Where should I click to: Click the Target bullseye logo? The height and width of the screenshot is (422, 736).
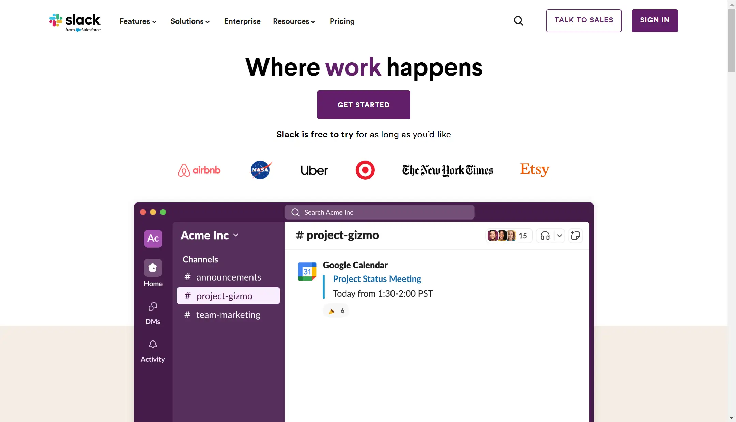[x=365, y=170]
